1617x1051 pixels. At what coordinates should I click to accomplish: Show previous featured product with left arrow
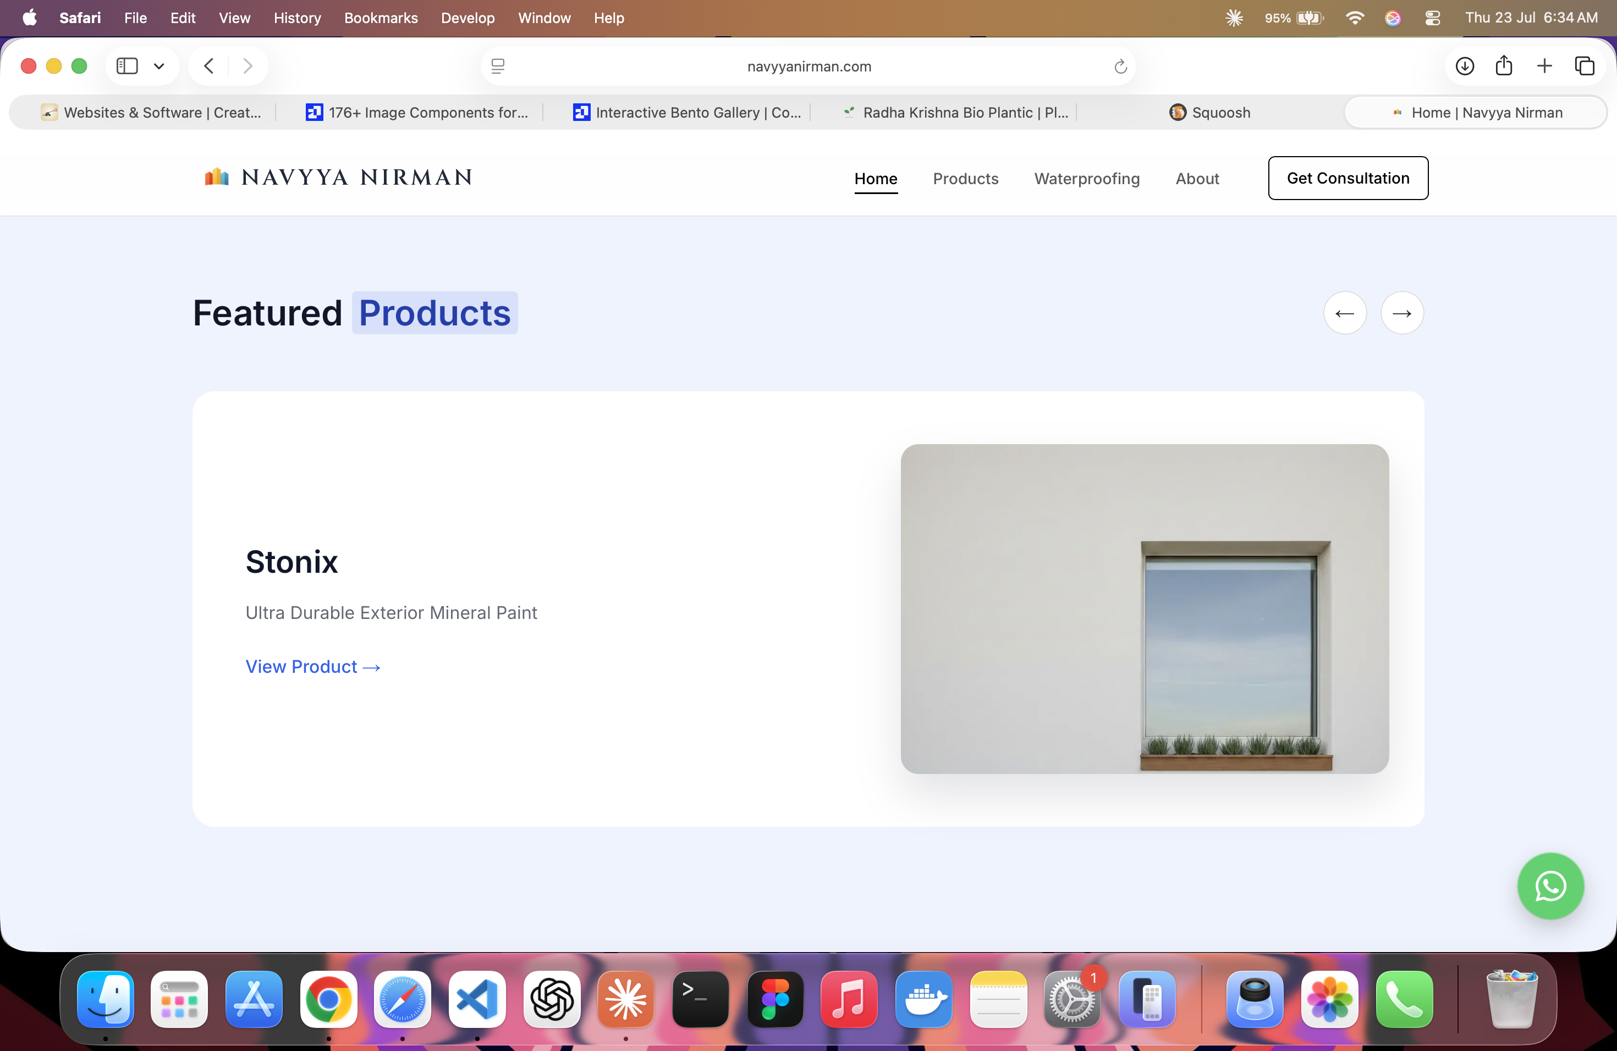pyautogui.click(x=1345, y=313)
